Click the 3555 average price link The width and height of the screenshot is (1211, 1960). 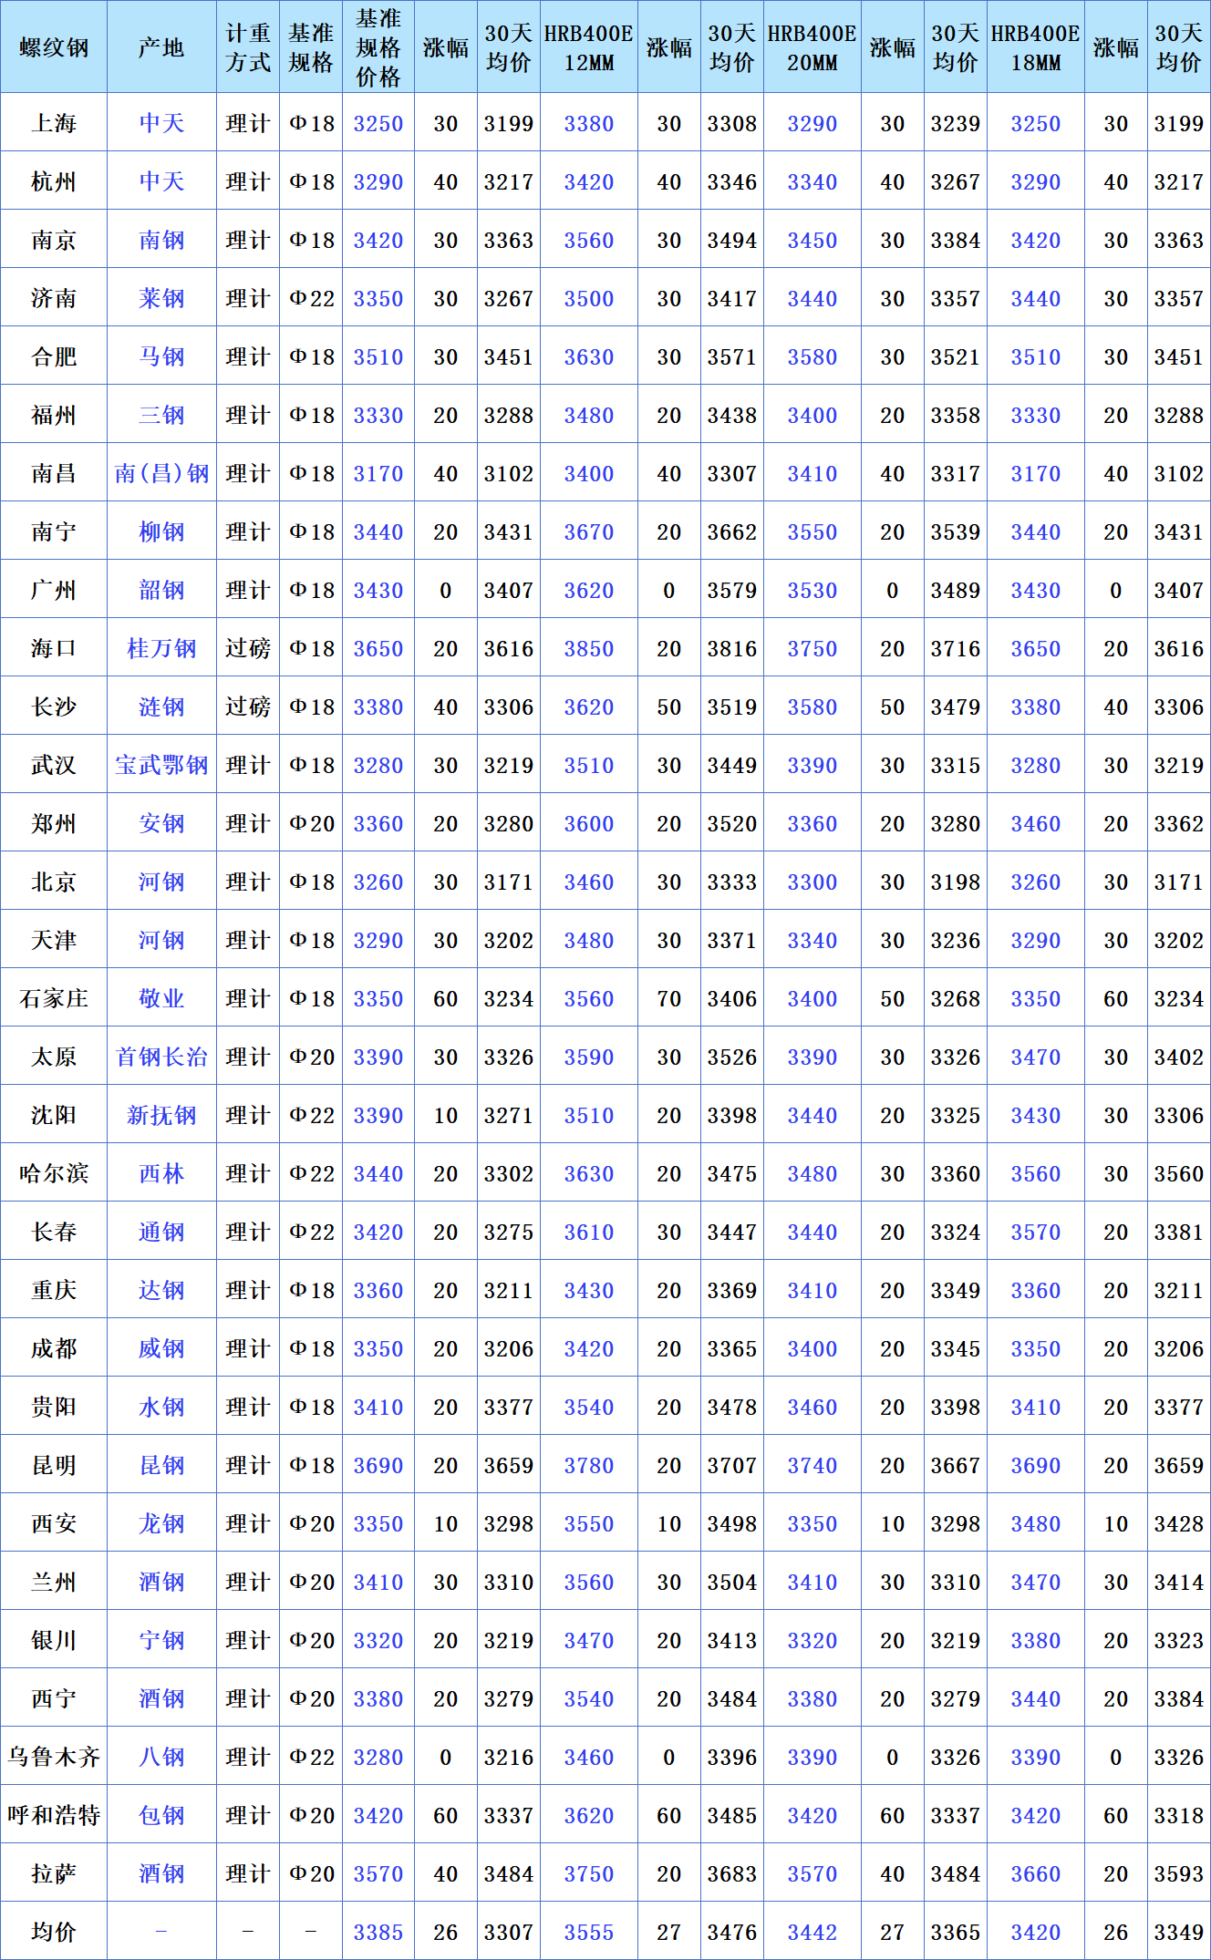(589, 1932)
